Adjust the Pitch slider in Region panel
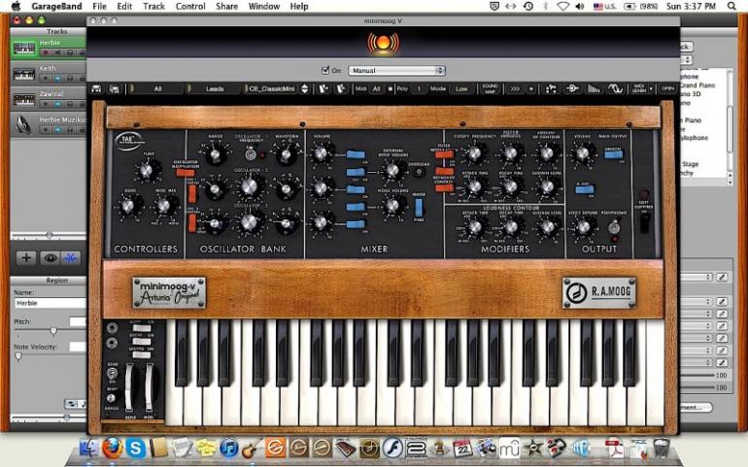This screenshot has height=467, width=748. point(53,330)
